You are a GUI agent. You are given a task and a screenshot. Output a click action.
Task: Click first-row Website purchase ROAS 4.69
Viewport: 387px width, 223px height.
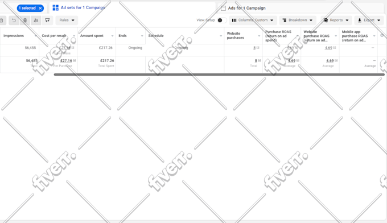(328, 48)
